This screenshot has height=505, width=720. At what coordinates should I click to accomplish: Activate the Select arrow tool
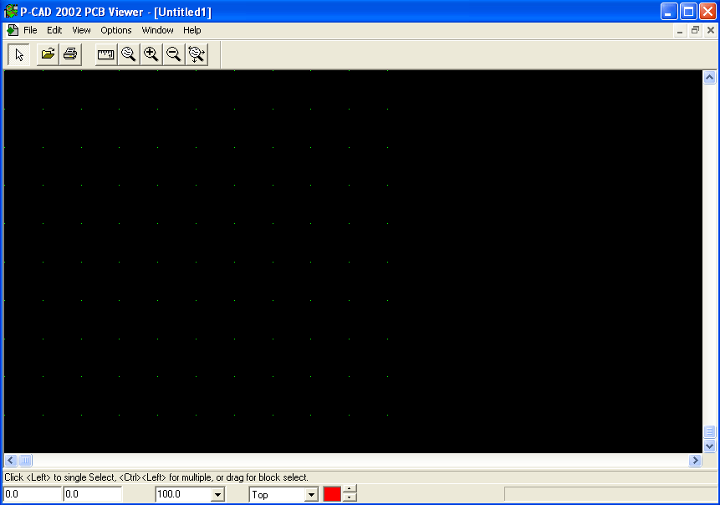tap(19, 54)
